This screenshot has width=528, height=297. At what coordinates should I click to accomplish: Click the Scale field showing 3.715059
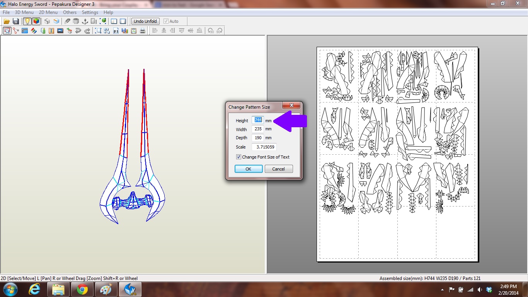[x=264, y=147]
